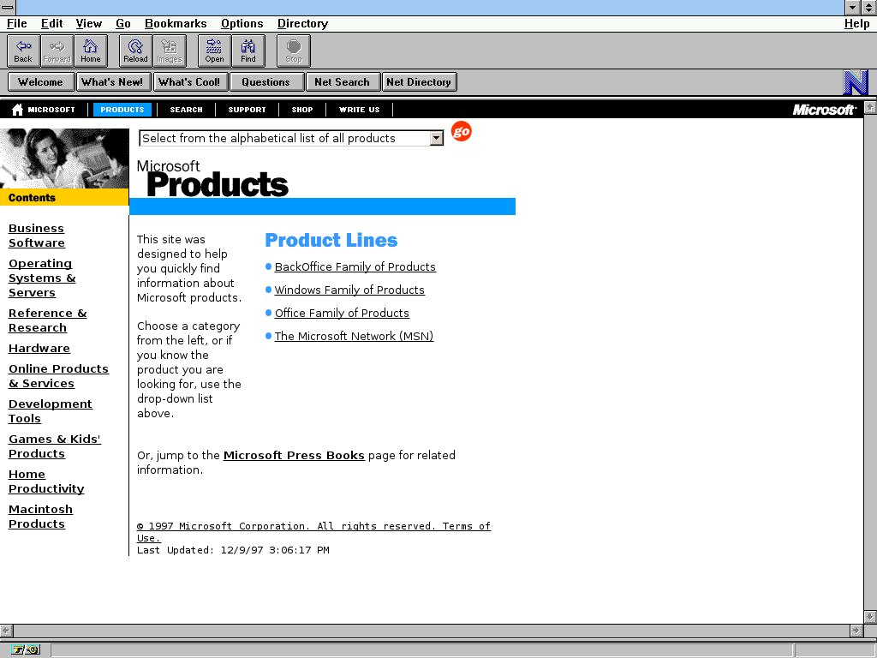Click the red go button
The image size is (877, 658).
coord(462,132)
